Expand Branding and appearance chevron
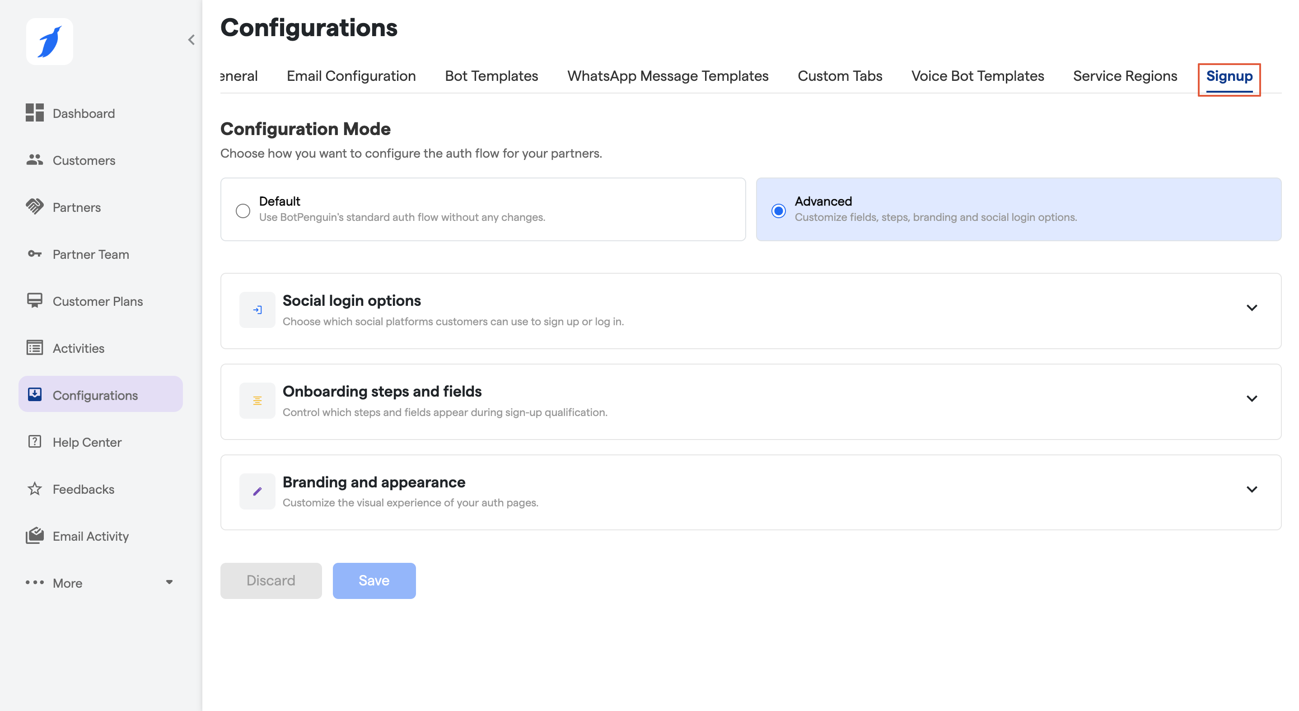The image size is (1299, 711). pos(1252,489)
